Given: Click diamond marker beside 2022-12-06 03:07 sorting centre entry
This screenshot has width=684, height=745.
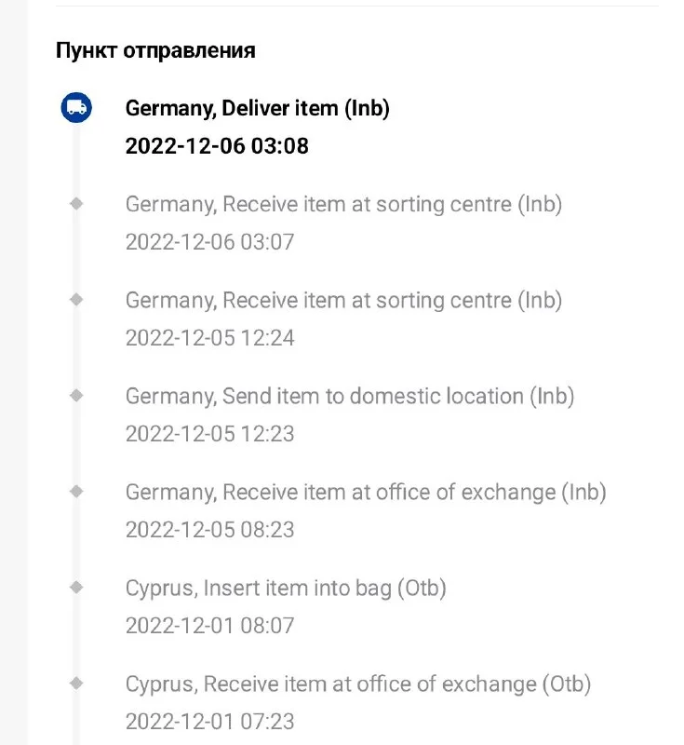Looking at the screenshot, I should point(76,203).
